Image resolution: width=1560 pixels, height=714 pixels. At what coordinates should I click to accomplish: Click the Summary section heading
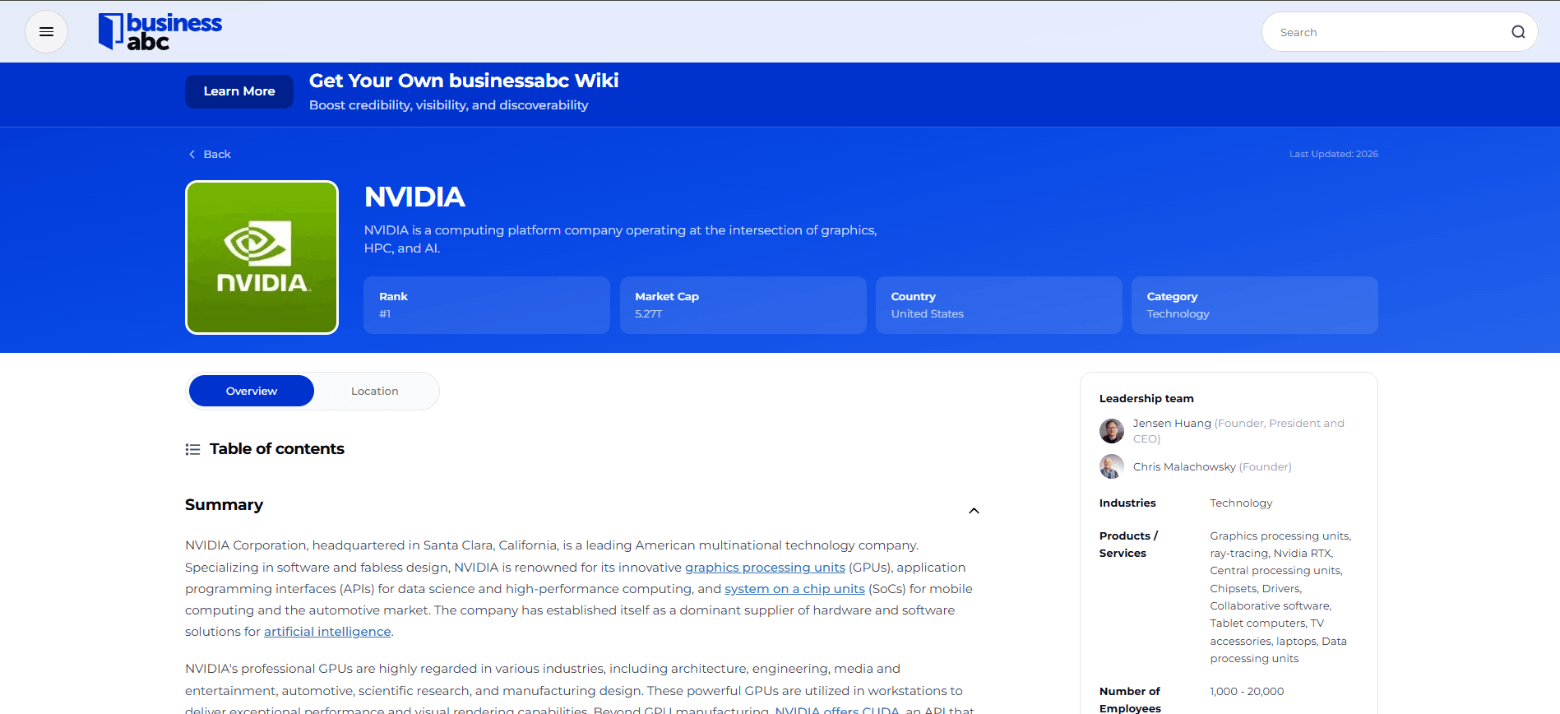[x=224, y=505]
